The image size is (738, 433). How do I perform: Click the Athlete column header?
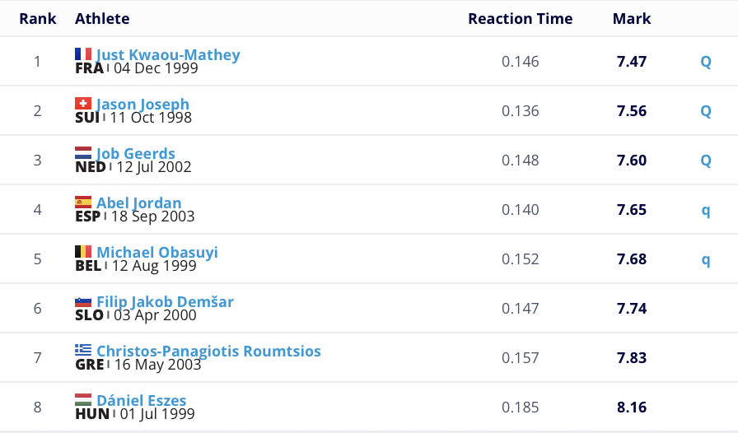pos(102,19)
